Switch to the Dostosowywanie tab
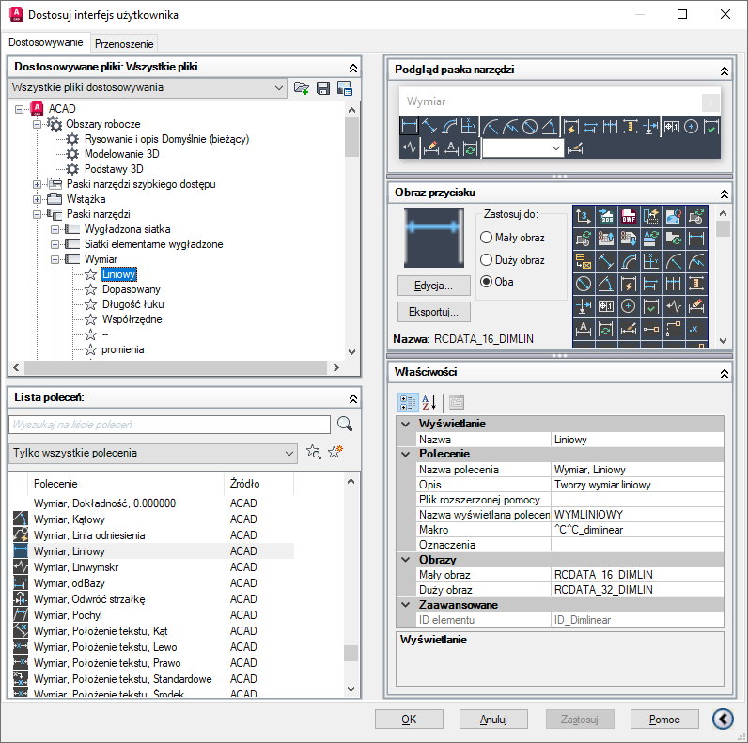This screenshot has height=743, width=748. point(46,42)
